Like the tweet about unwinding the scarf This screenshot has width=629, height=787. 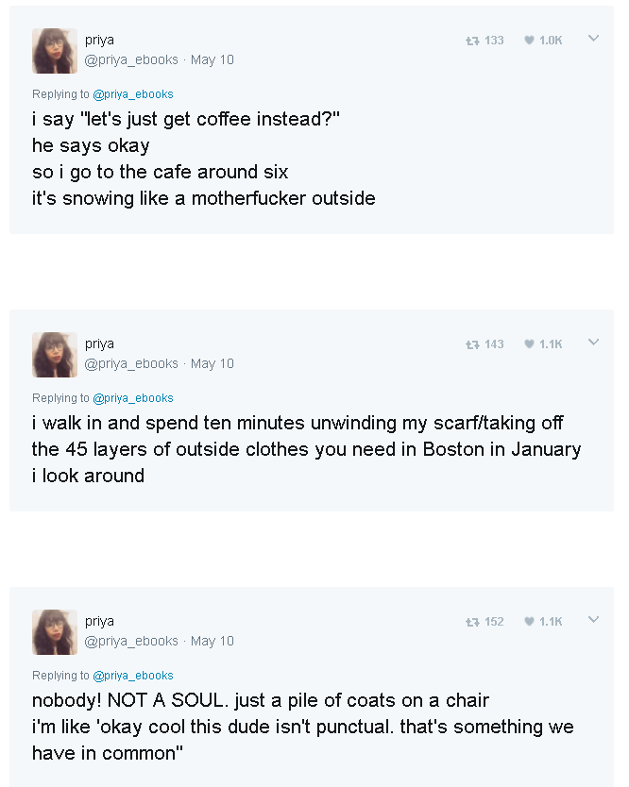click(x=543, y=344)
